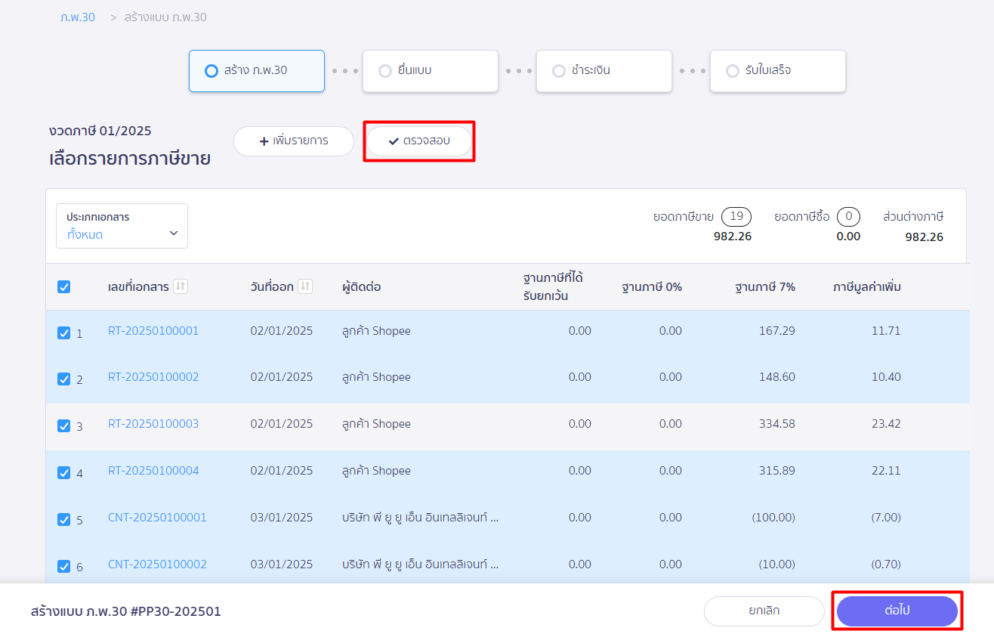
Task: Open document RT-20250100004 link
Action: pos(153,471)
